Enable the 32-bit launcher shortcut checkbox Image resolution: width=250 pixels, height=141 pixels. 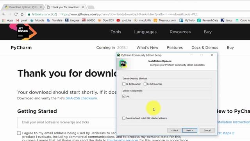coord(124,84)
